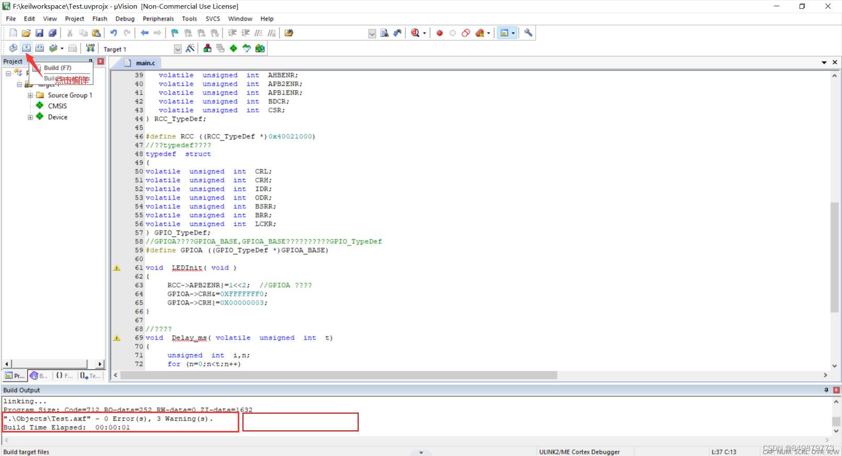Open the Pack Installer icon
Viewport: 842px width, 456px height.
[x=260, y=48]
